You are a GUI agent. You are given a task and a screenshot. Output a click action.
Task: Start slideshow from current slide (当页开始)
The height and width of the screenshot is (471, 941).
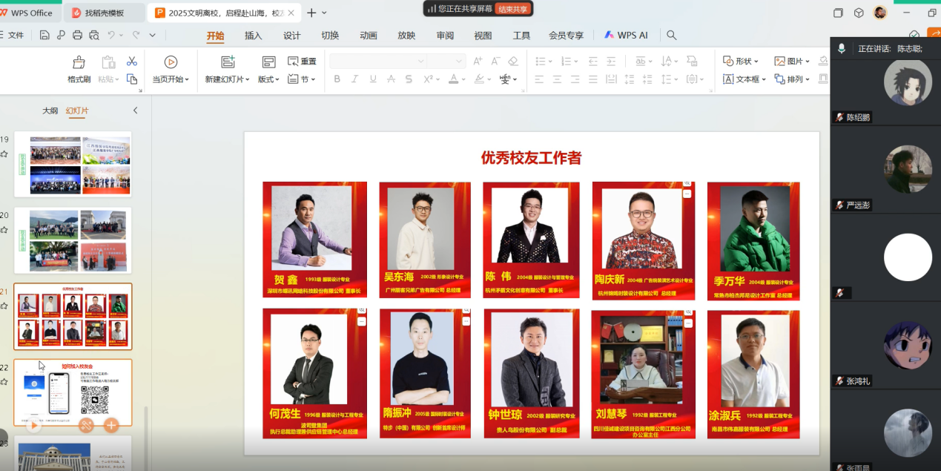(171, 62)
